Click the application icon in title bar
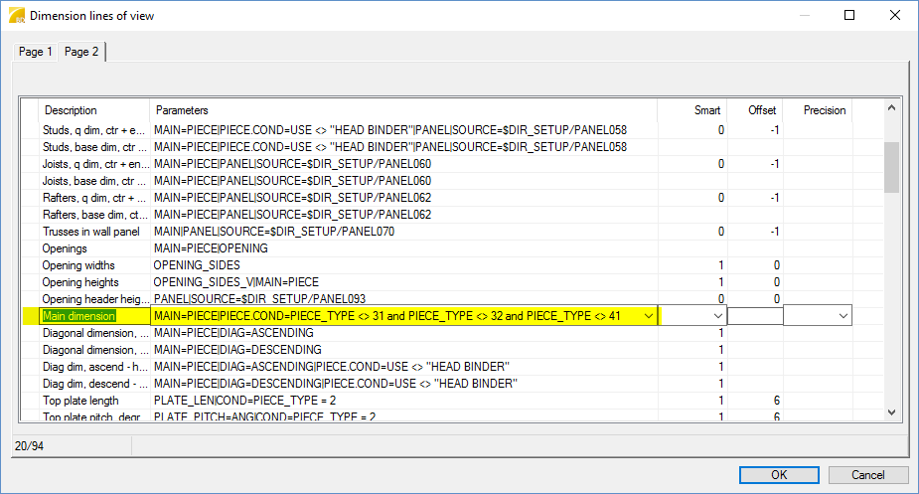919x494 pixels. tap(15, 16)
